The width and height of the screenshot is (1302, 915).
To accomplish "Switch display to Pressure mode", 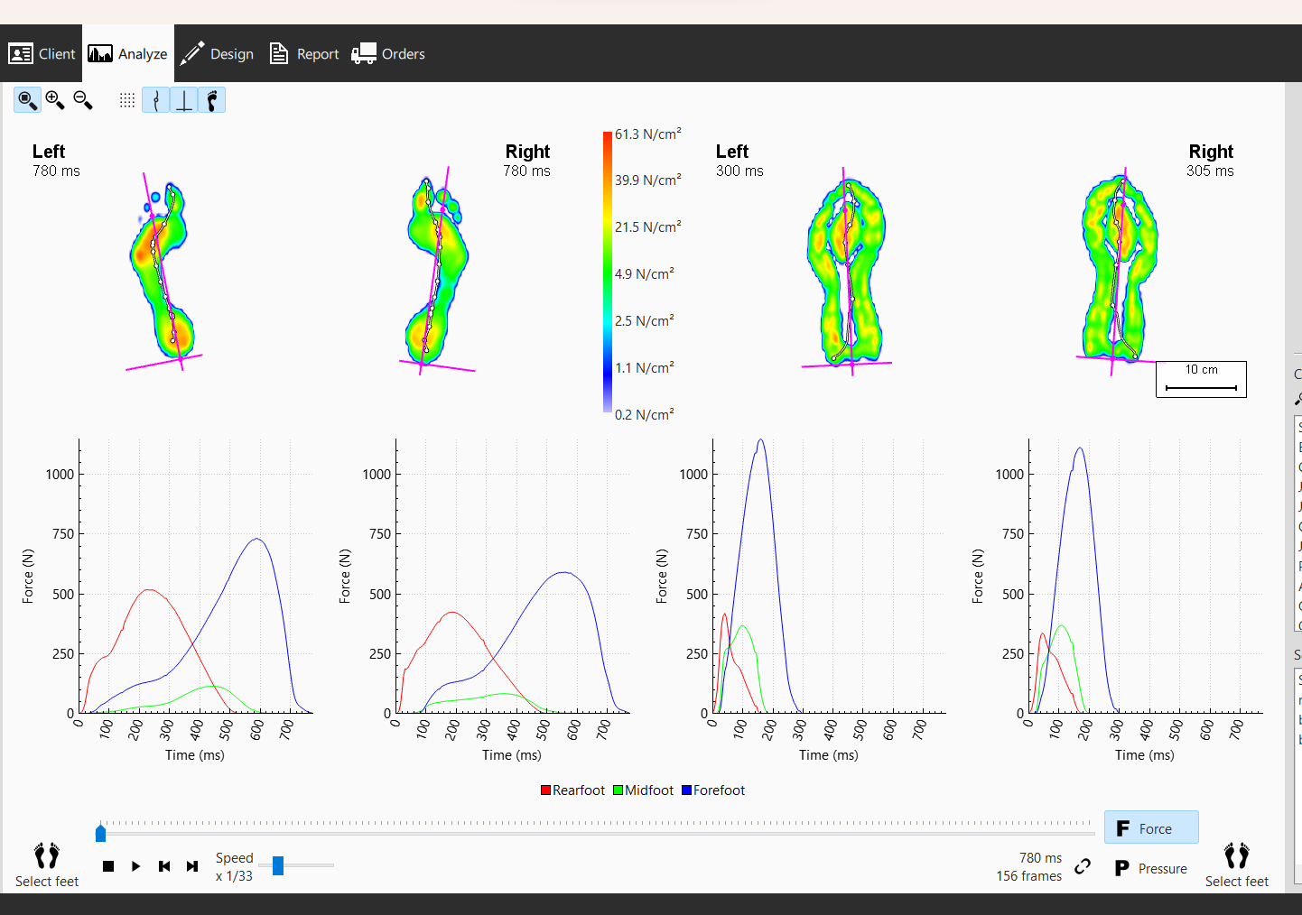I will pos(1150,868).
